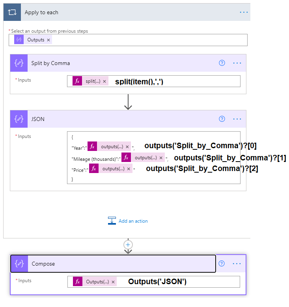The image size is (289, 307).
Task: Click the plus insert step button
Action: 128,244
